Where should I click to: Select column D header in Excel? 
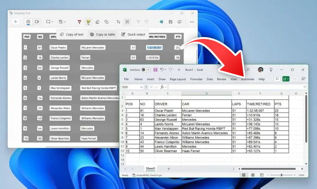click(x=206, y=93)
